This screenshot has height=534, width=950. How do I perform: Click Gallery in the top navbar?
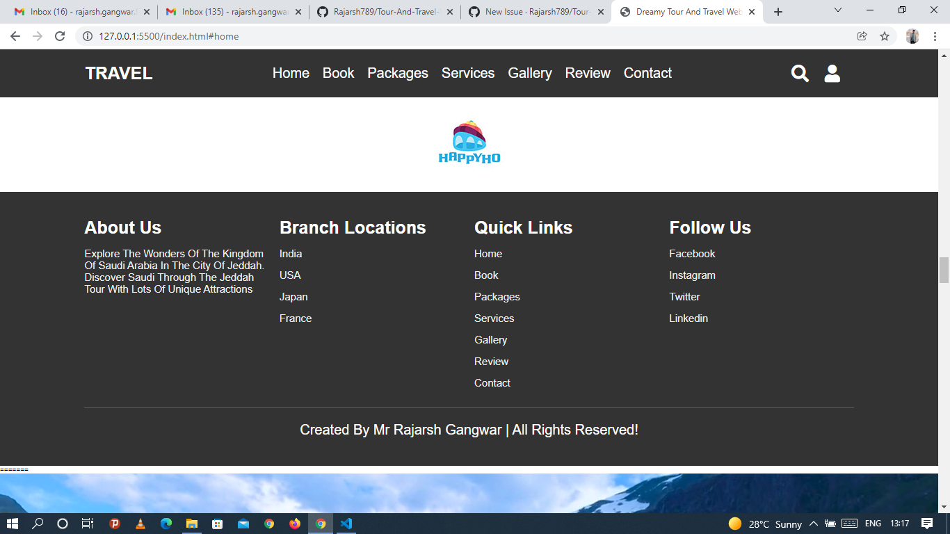pos(530,73)
